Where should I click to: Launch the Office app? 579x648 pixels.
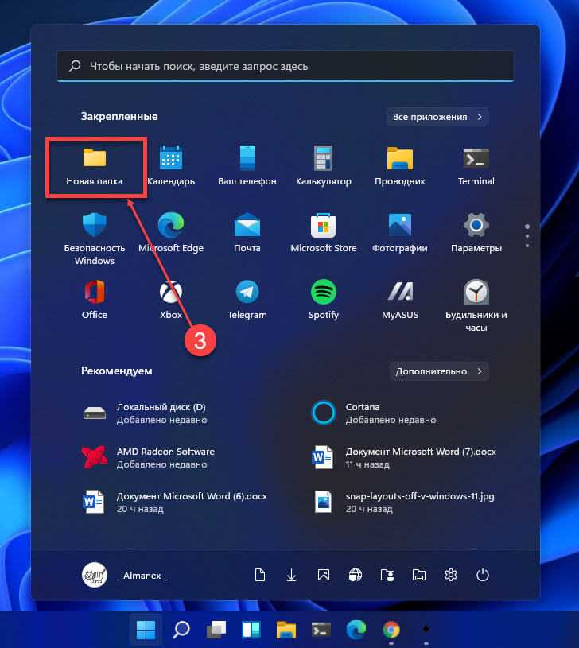pos(95,301)
